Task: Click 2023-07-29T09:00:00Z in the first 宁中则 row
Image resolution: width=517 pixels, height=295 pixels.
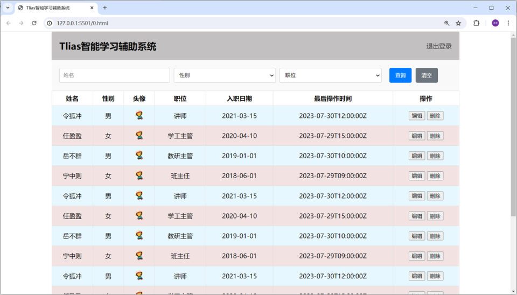Action: pos(333,176)
